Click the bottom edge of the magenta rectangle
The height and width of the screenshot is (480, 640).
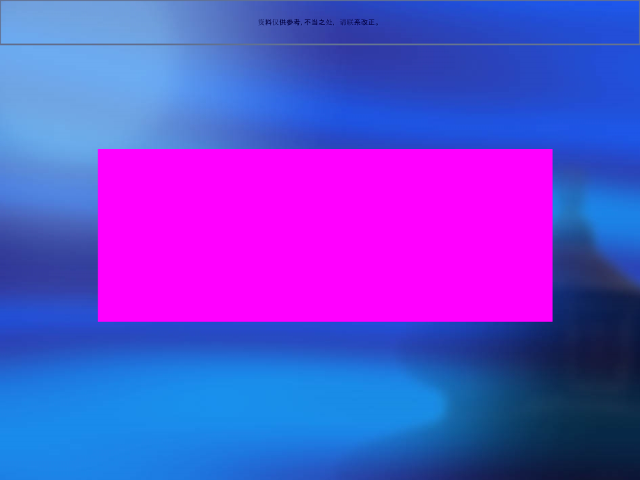[x=325, y=321]
